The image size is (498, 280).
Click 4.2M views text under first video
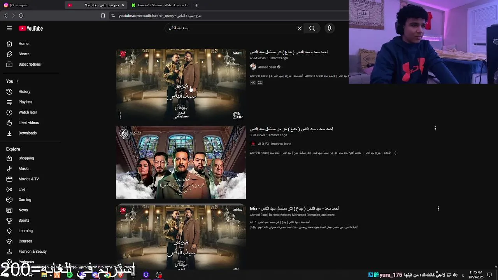[x=258, y=58]
